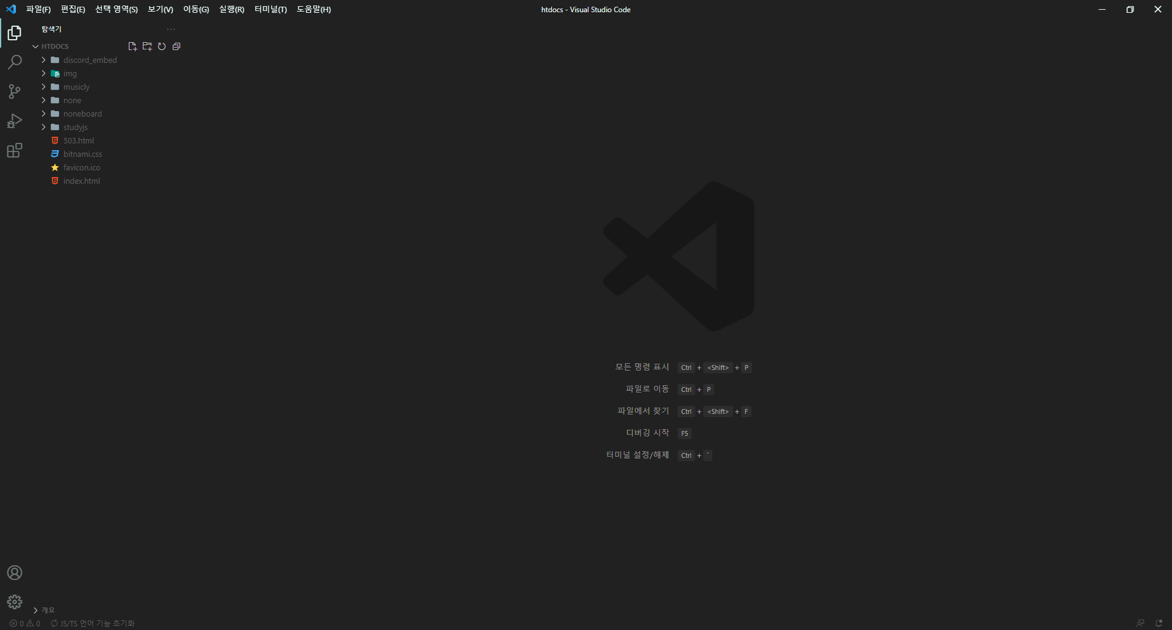Open the 이동(G) menu
This screenshot has width=1172, height=630.
tap(196, 9)
